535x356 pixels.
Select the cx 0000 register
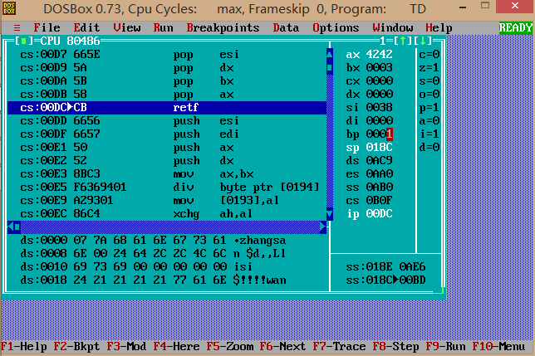[x=369, y=81]
